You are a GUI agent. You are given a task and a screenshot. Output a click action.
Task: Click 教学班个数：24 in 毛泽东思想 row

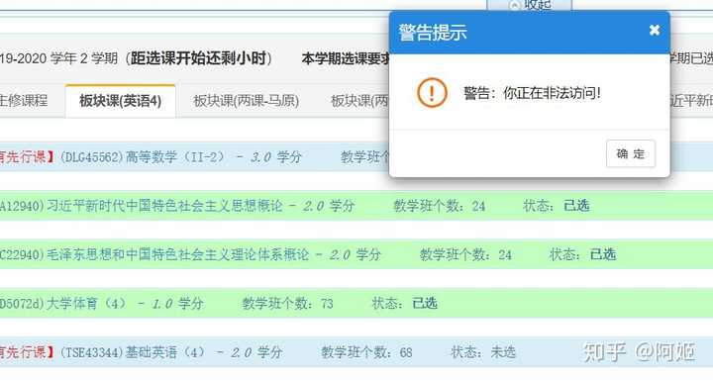(465, 254)
